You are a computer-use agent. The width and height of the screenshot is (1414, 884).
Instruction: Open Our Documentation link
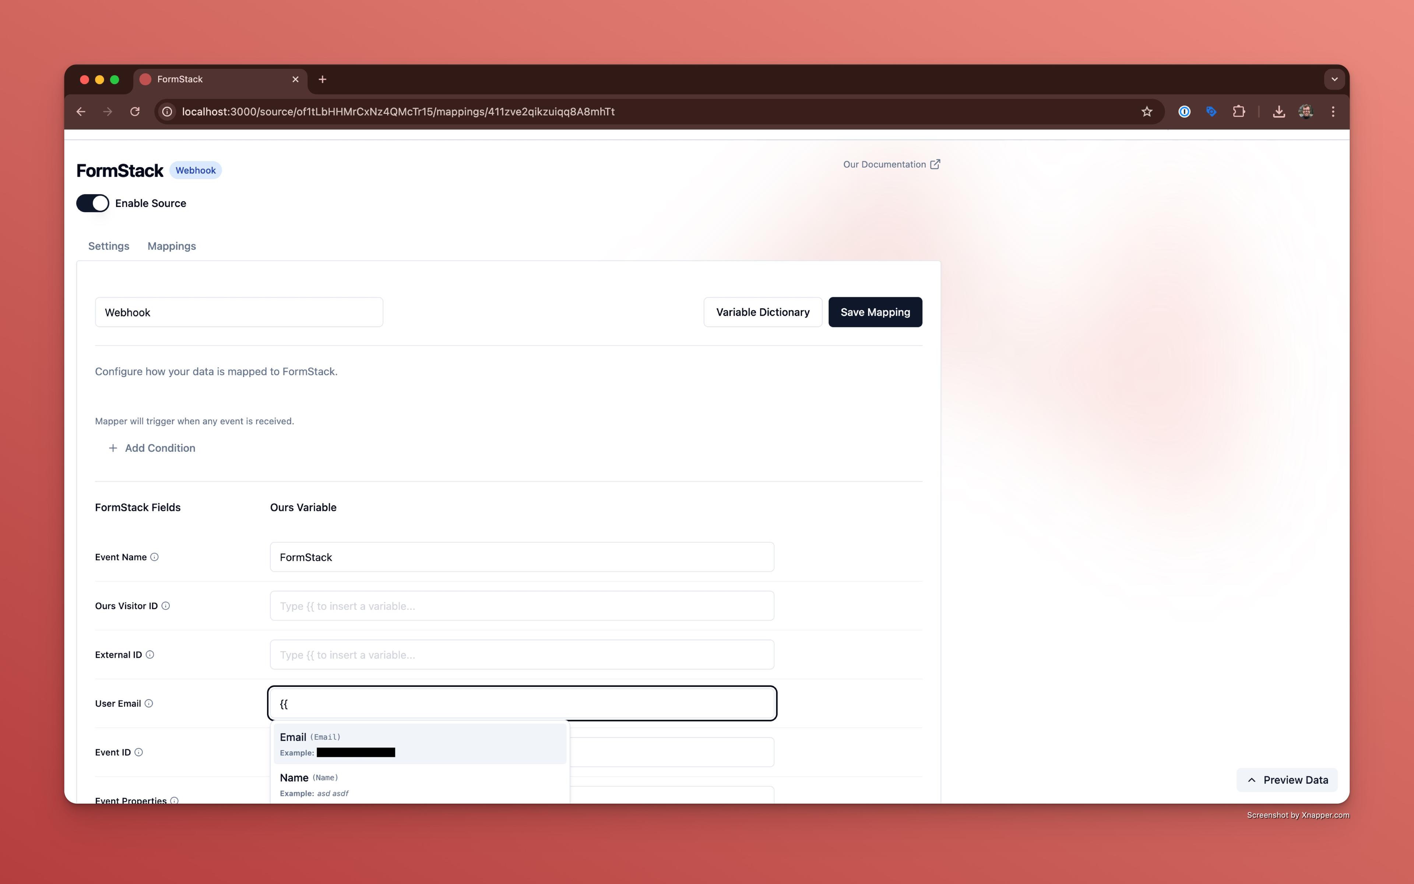[x=891, y=164]
